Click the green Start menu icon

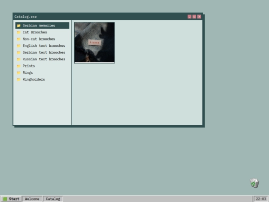coord(5,199)
